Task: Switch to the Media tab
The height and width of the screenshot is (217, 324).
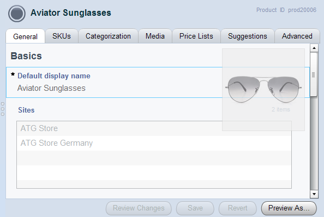Action: (155, 36)
